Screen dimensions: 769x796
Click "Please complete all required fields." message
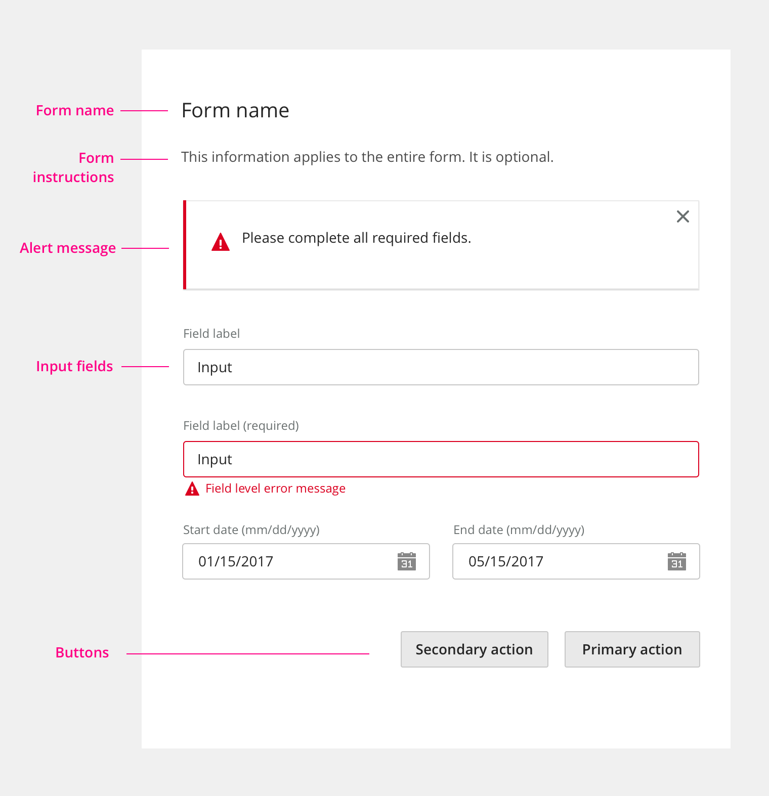[356, 238]
